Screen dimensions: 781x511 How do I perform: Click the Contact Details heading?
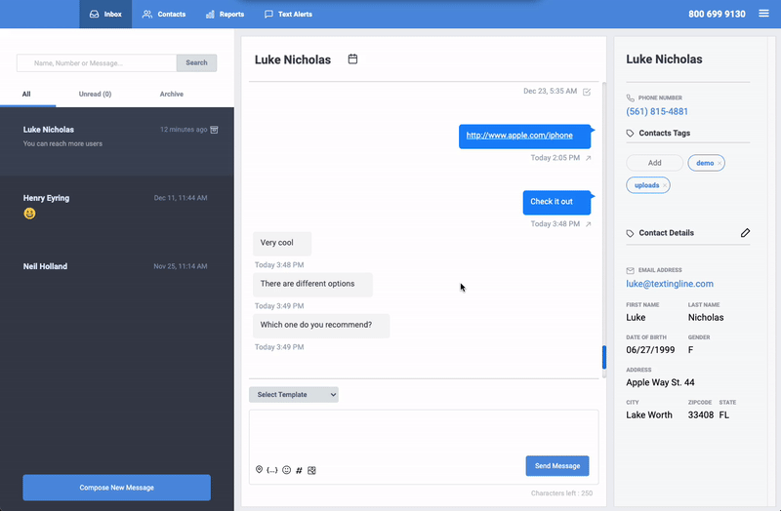666,233
